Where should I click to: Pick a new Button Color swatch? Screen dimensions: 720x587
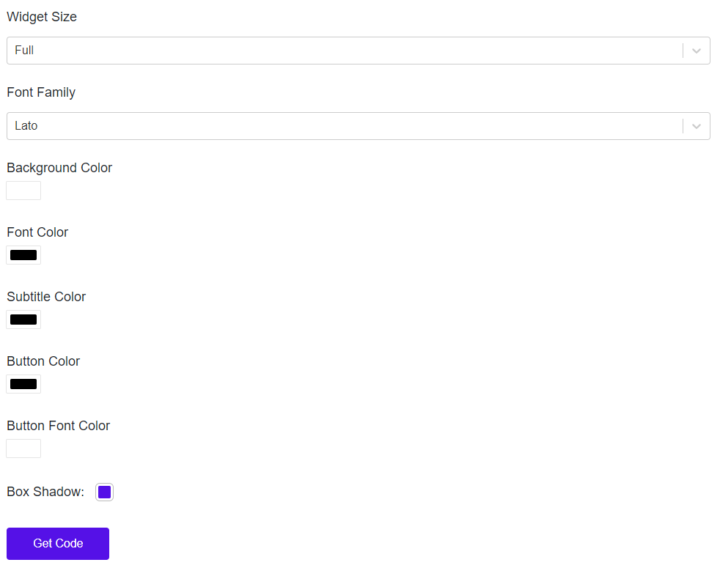[23, 384]
